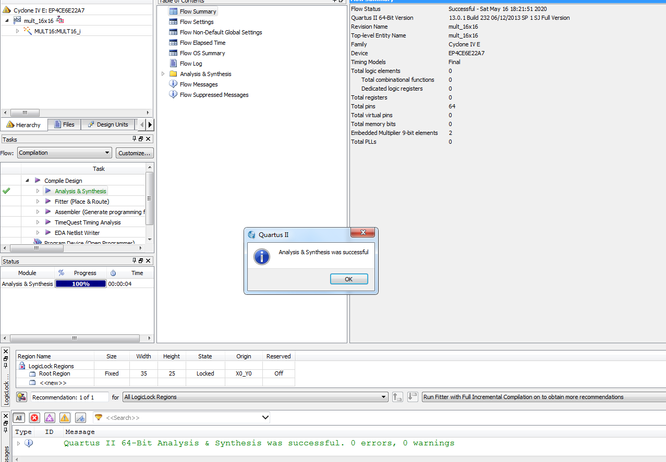The height and width of the screenshot is (462, 666).
Task: Open the Flow Messages report
Action: 199,84
